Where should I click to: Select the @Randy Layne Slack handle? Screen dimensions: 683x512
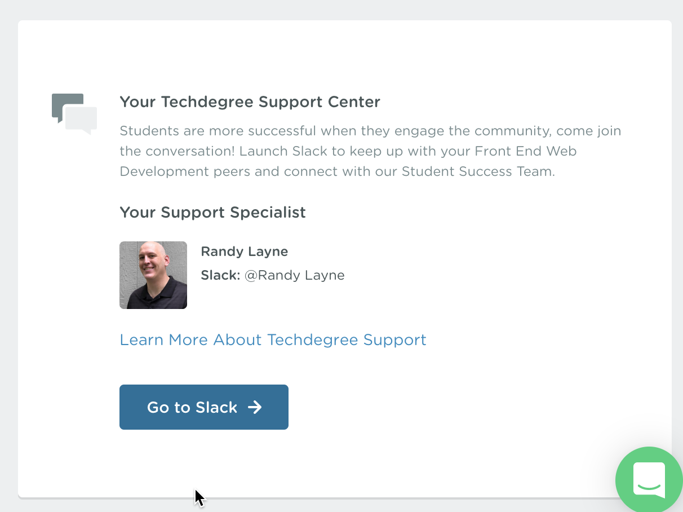[294, 275]
